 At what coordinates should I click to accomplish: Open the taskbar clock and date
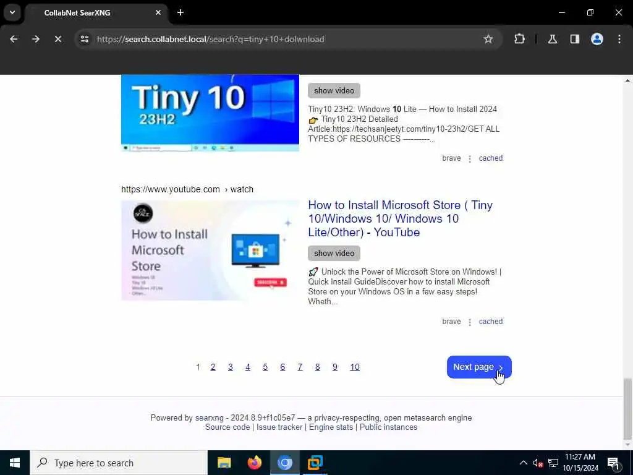click(580, 463)
